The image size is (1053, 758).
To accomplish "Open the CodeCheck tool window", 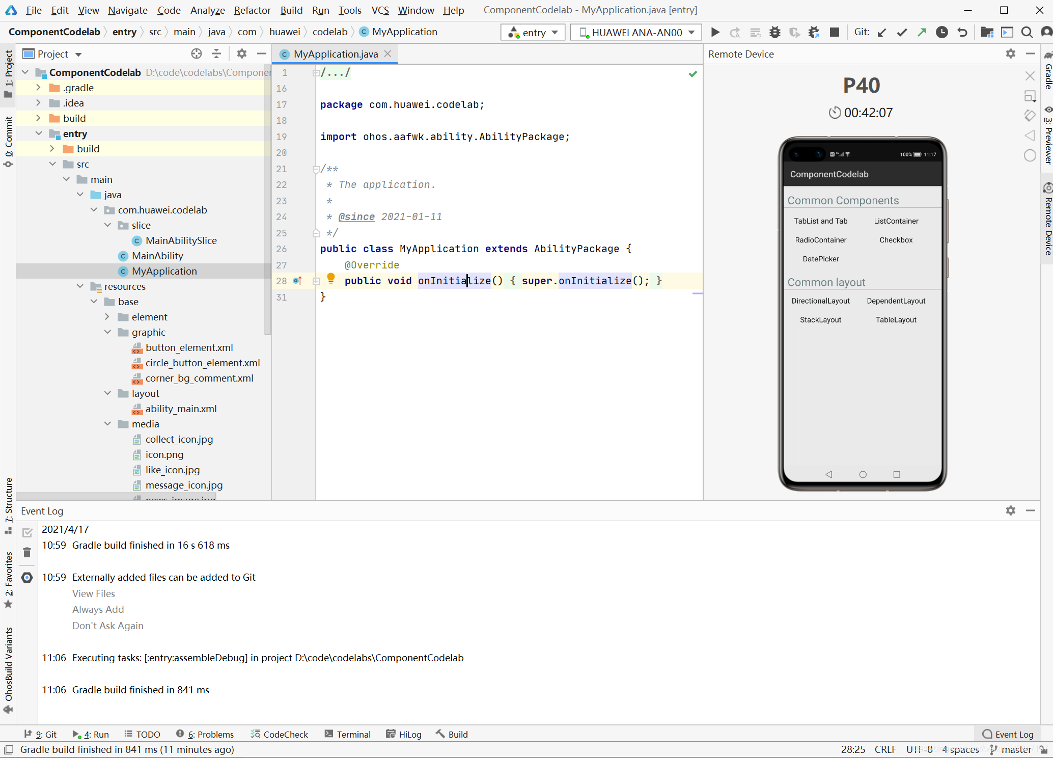I will point(279,734).
